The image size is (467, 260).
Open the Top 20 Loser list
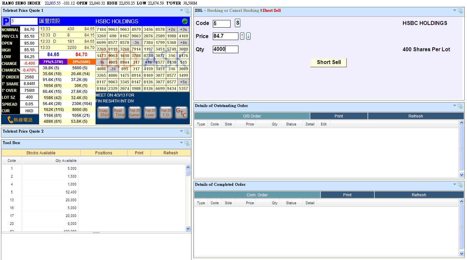150,113
